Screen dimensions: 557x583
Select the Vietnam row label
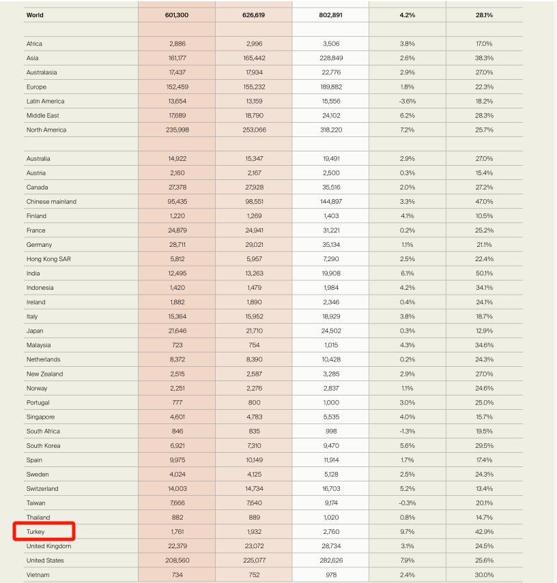click(x=38, y=575)
